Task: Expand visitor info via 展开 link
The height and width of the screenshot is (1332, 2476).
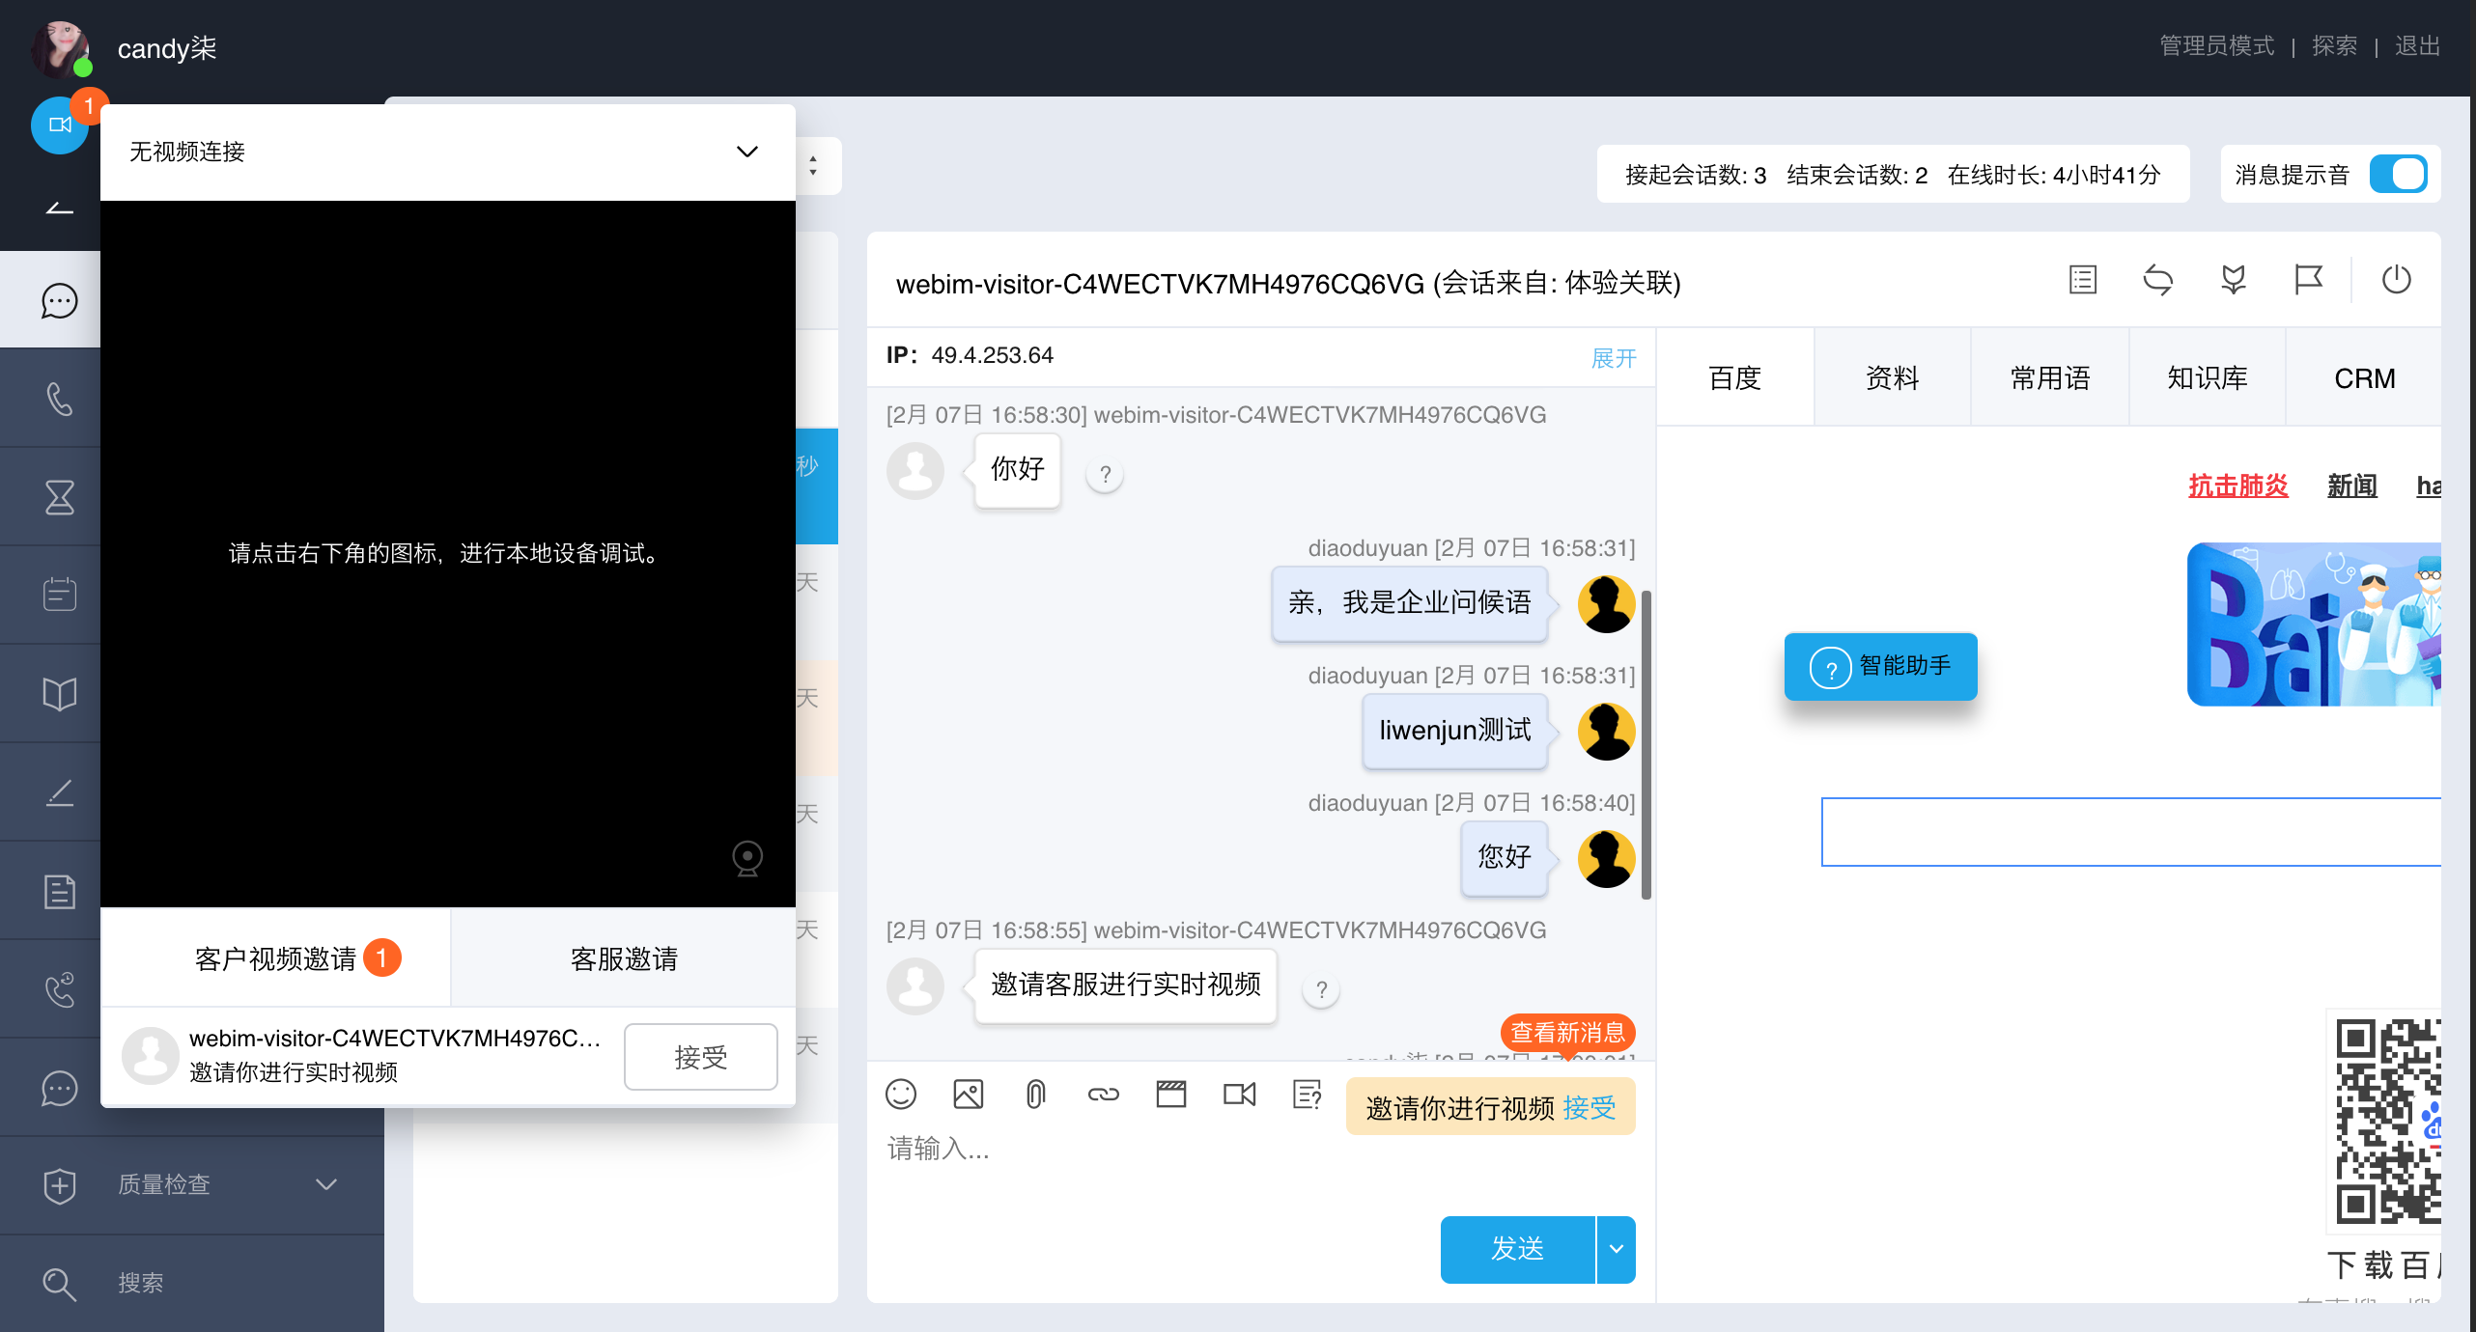Action: (x=1614, y=358)
